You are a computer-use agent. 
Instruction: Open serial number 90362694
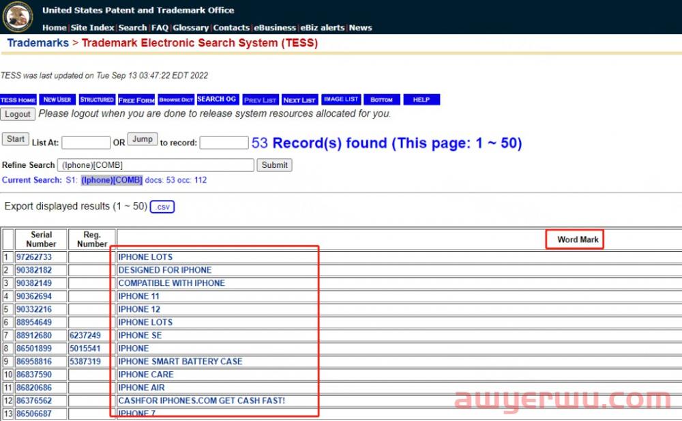pos(34,296)
